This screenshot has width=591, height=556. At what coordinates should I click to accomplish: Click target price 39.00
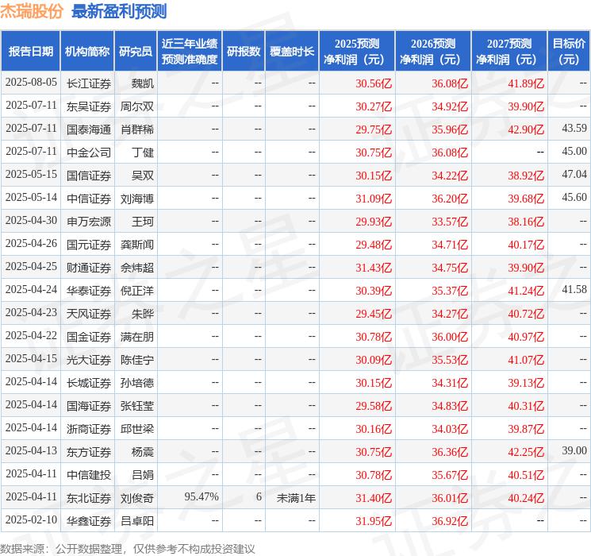pyautogui.click(x=574, y=450)
